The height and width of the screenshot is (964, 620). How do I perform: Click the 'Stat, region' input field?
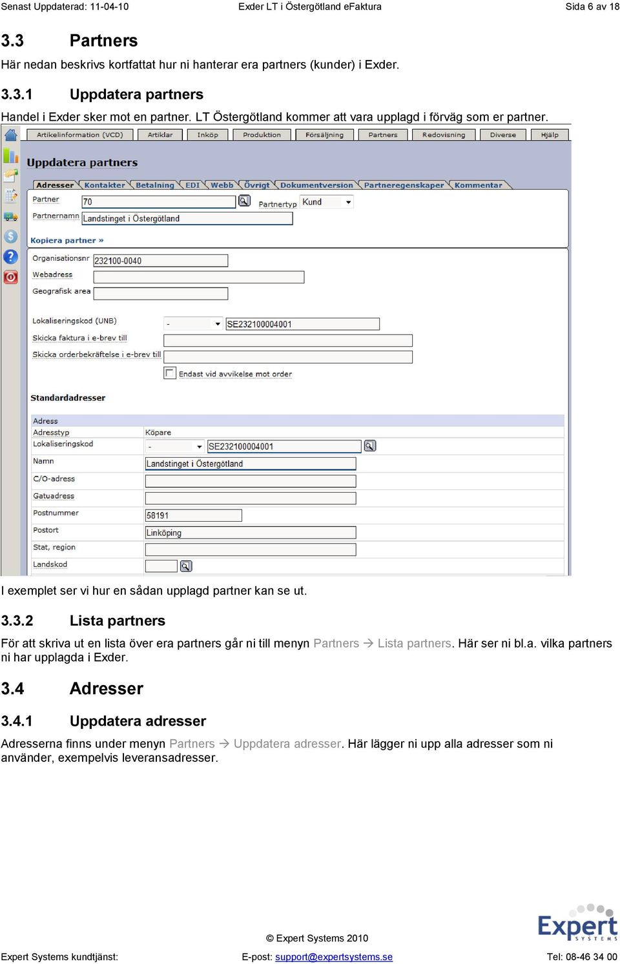pos(251,549)
